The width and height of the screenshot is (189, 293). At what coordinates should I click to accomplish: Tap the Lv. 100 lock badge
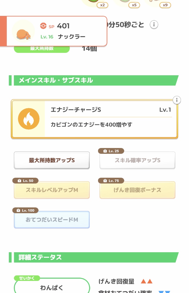click(x=25, y=210)
